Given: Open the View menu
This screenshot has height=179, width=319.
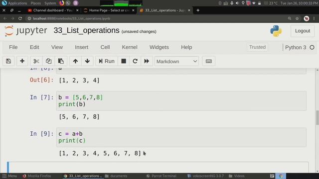Looking at the screenshot, I should (x=57, y=47).
